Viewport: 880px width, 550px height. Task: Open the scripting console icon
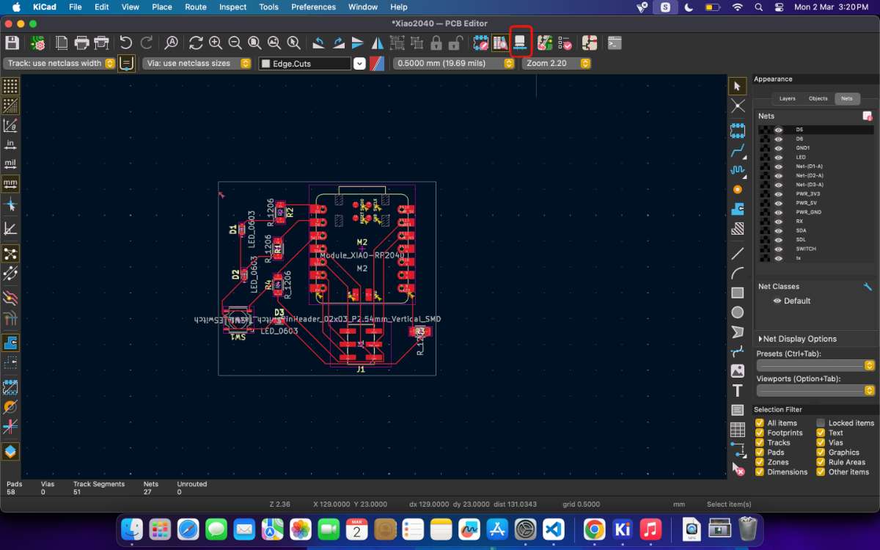pos(615,43)
